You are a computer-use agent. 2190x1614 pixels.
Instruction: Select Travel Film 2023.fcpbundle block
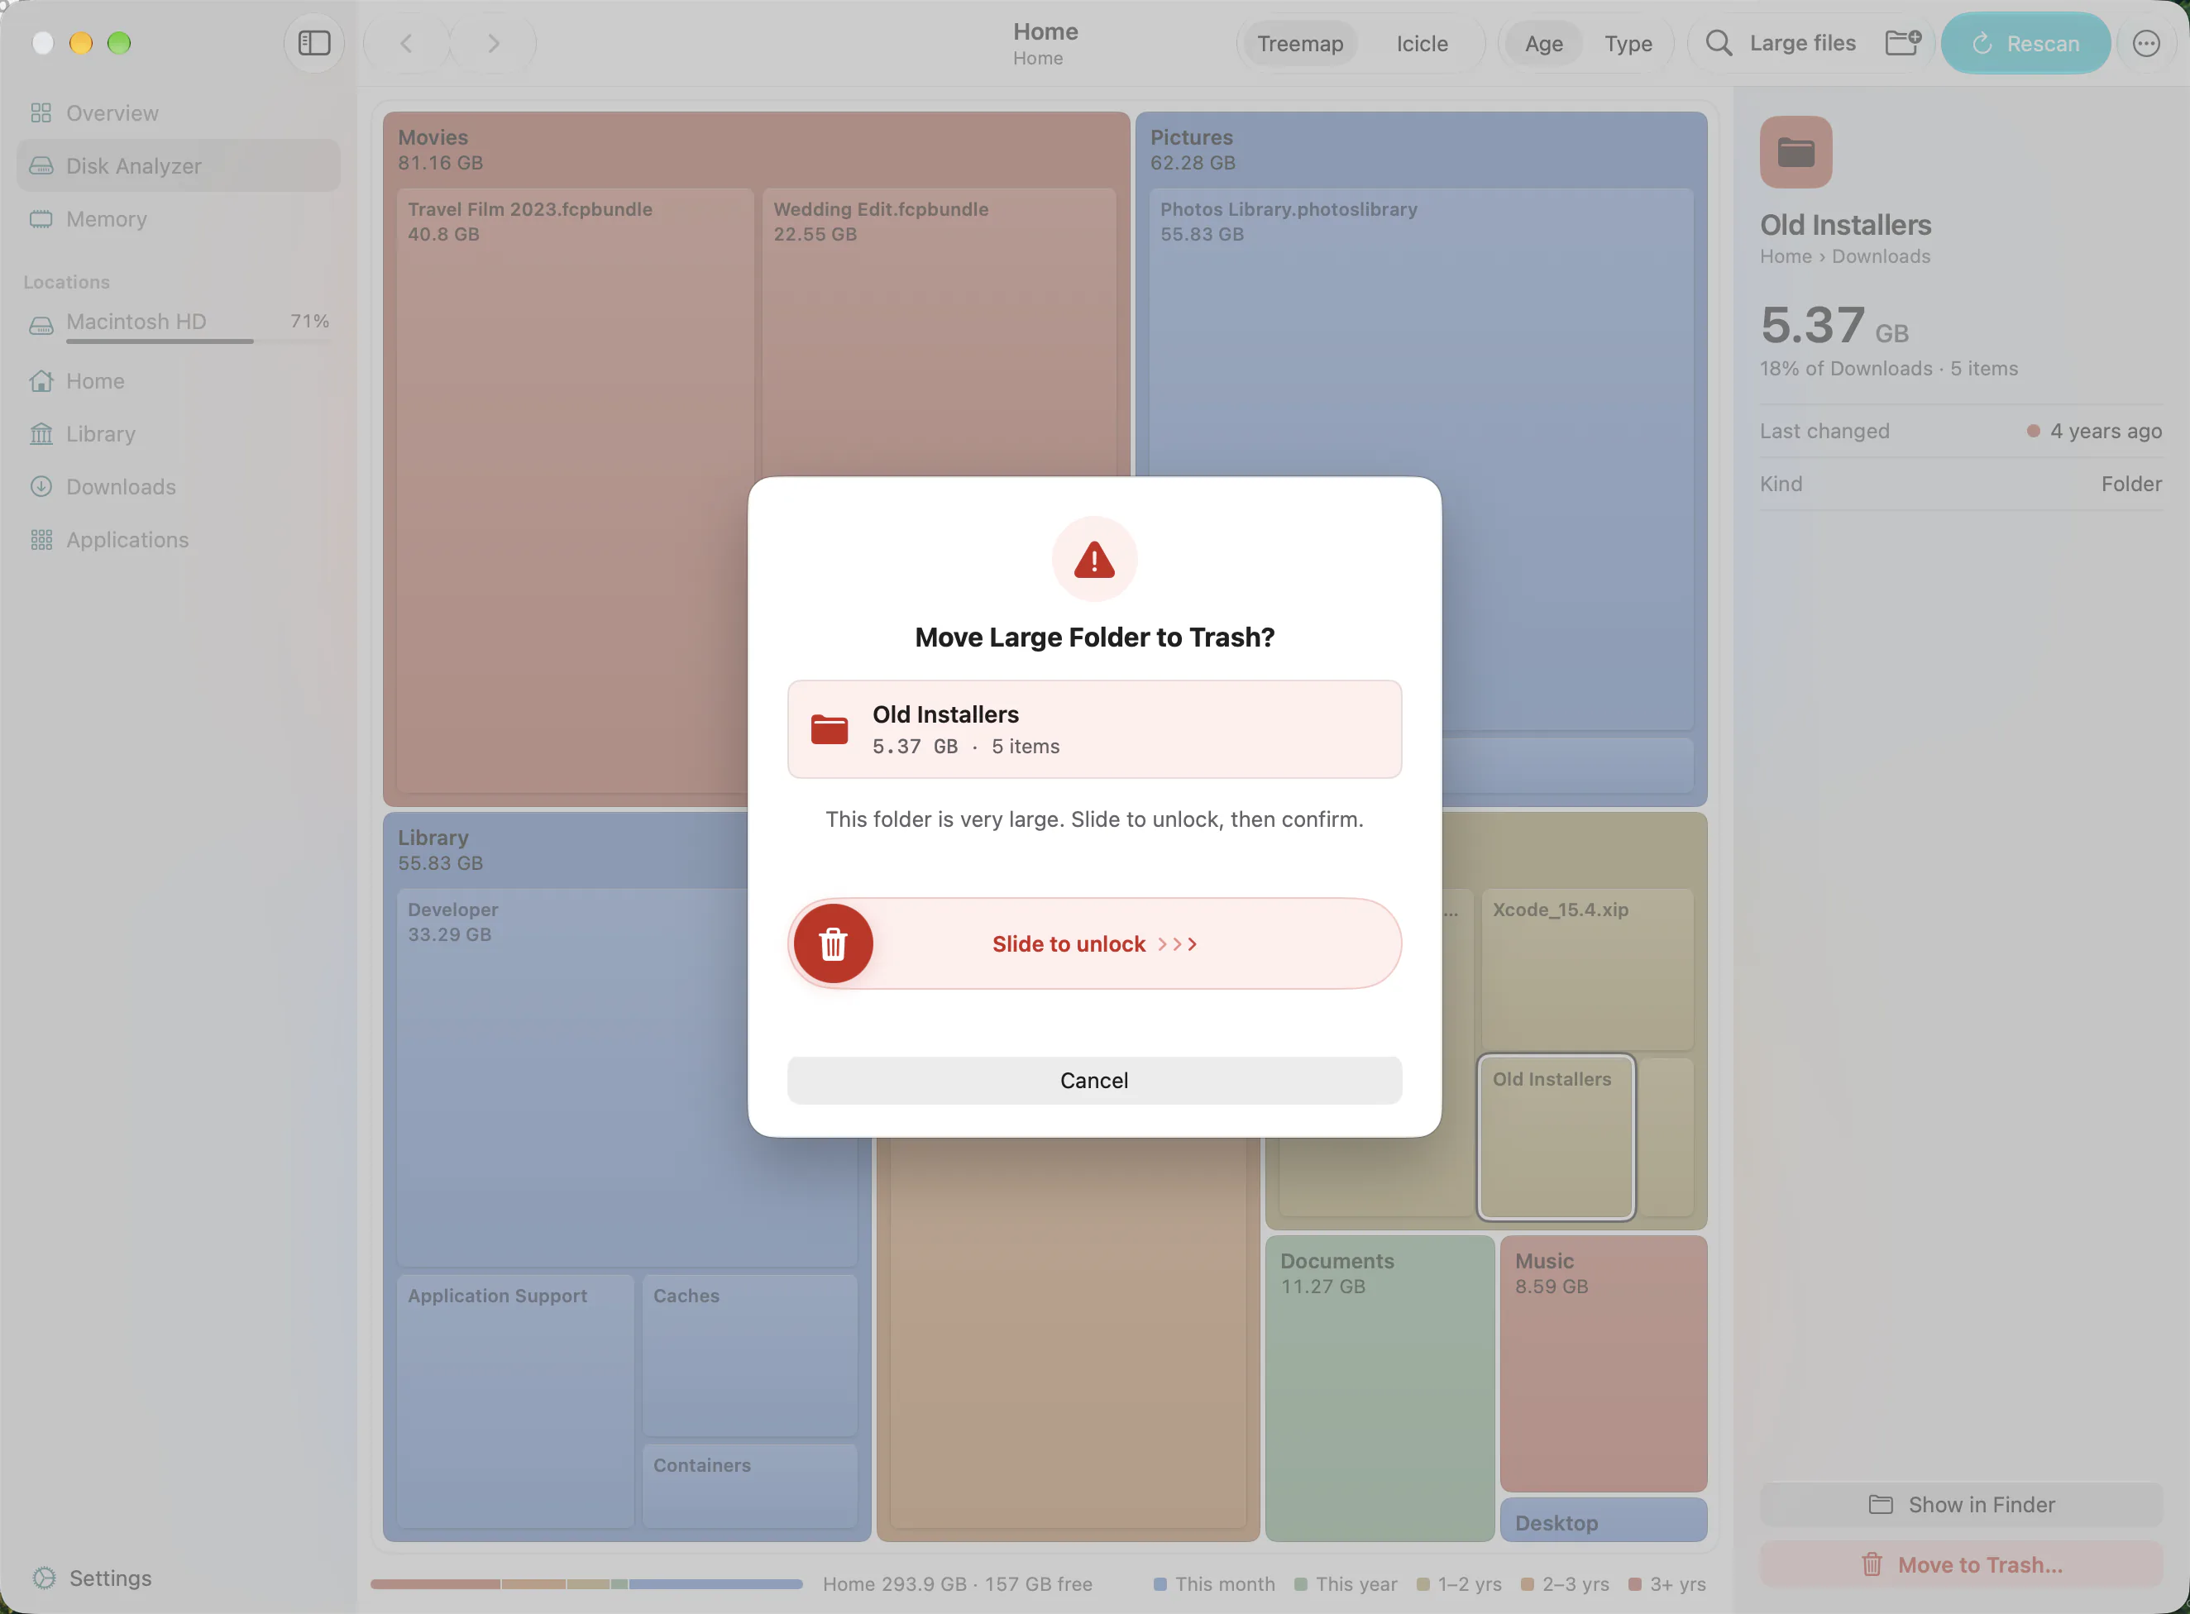575,489
